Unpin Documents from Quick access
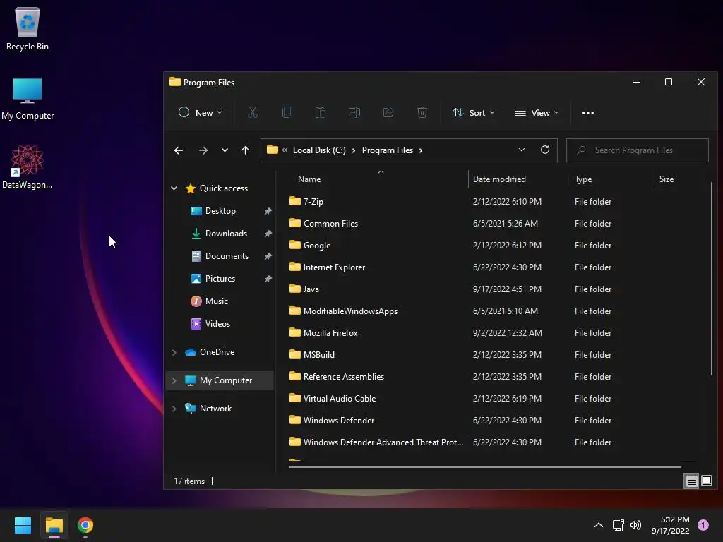 click(x=268, y=256)
